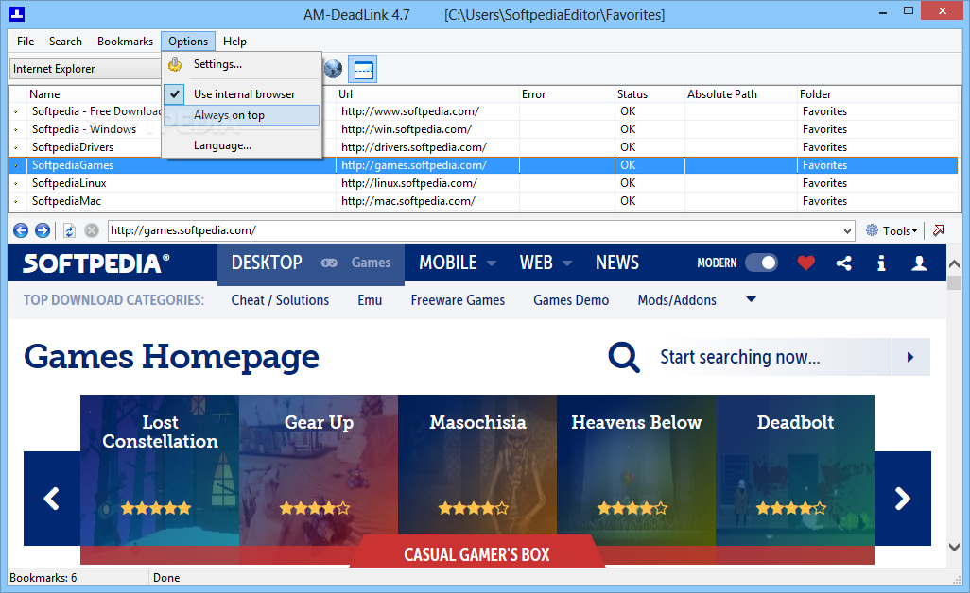The height and width of the screenshot is (593, 970).
Task: Open NEWS section
Action: coord(616,263)
